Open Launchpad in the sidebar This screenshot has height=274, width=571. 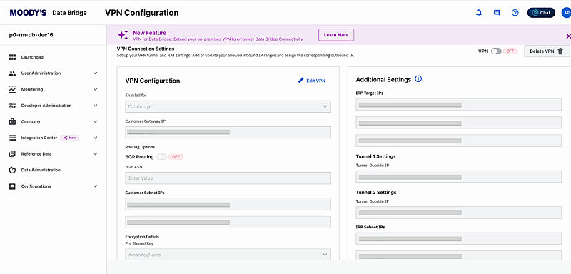(32, 57)
